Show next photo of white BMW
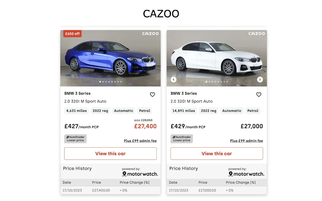 (x=260, y=79)
